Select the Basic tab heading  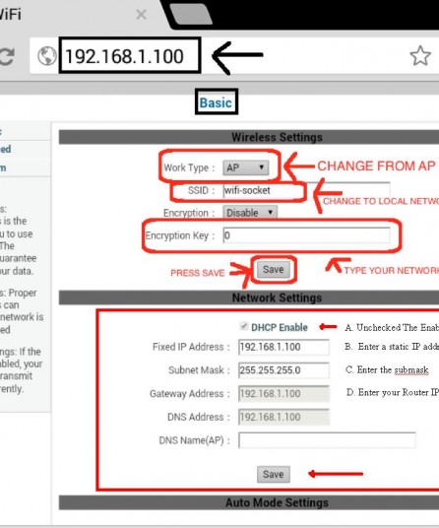(x=216, y=102)
